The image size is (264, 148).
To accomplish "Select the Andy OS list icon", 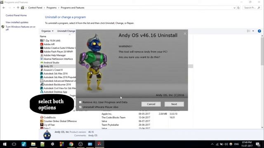I will 42,66.
